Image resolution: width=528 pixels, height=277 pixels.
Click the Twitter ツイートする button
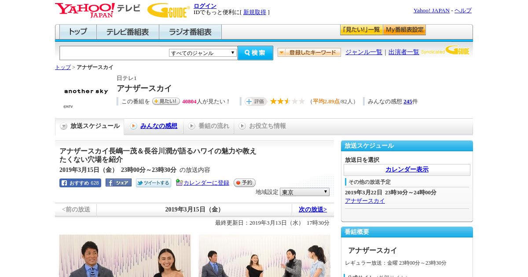(153, 183)
